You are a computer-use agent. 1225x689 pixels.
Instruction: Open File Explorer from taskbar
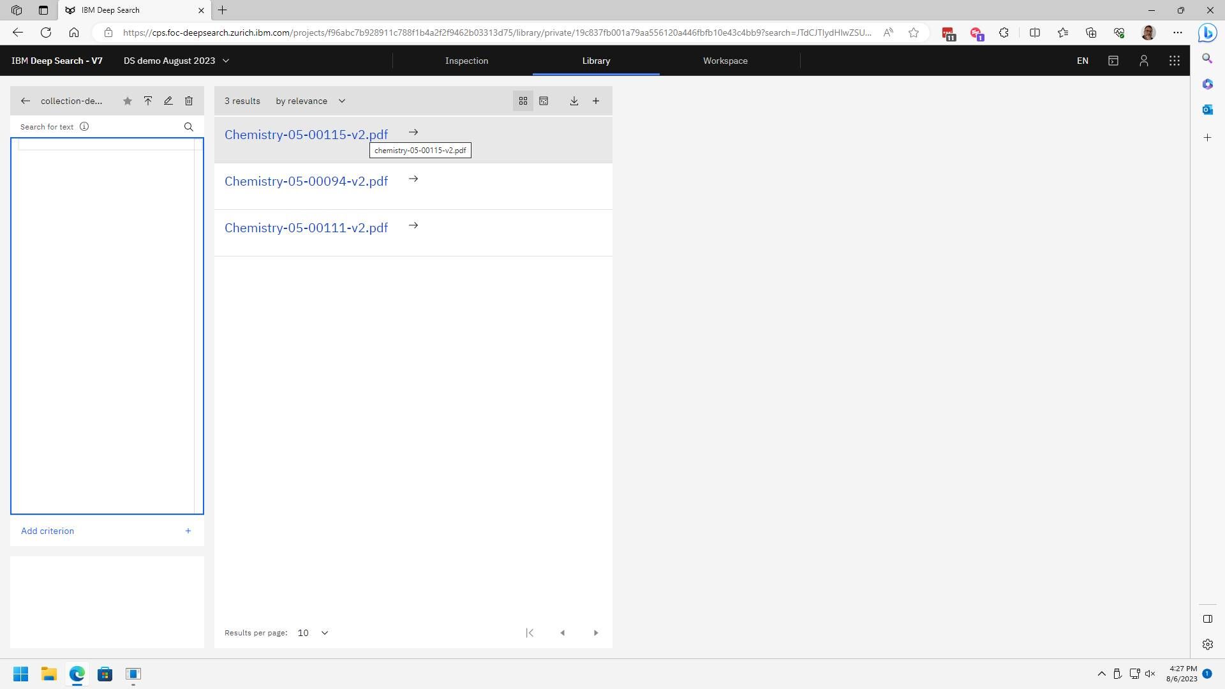49,674
